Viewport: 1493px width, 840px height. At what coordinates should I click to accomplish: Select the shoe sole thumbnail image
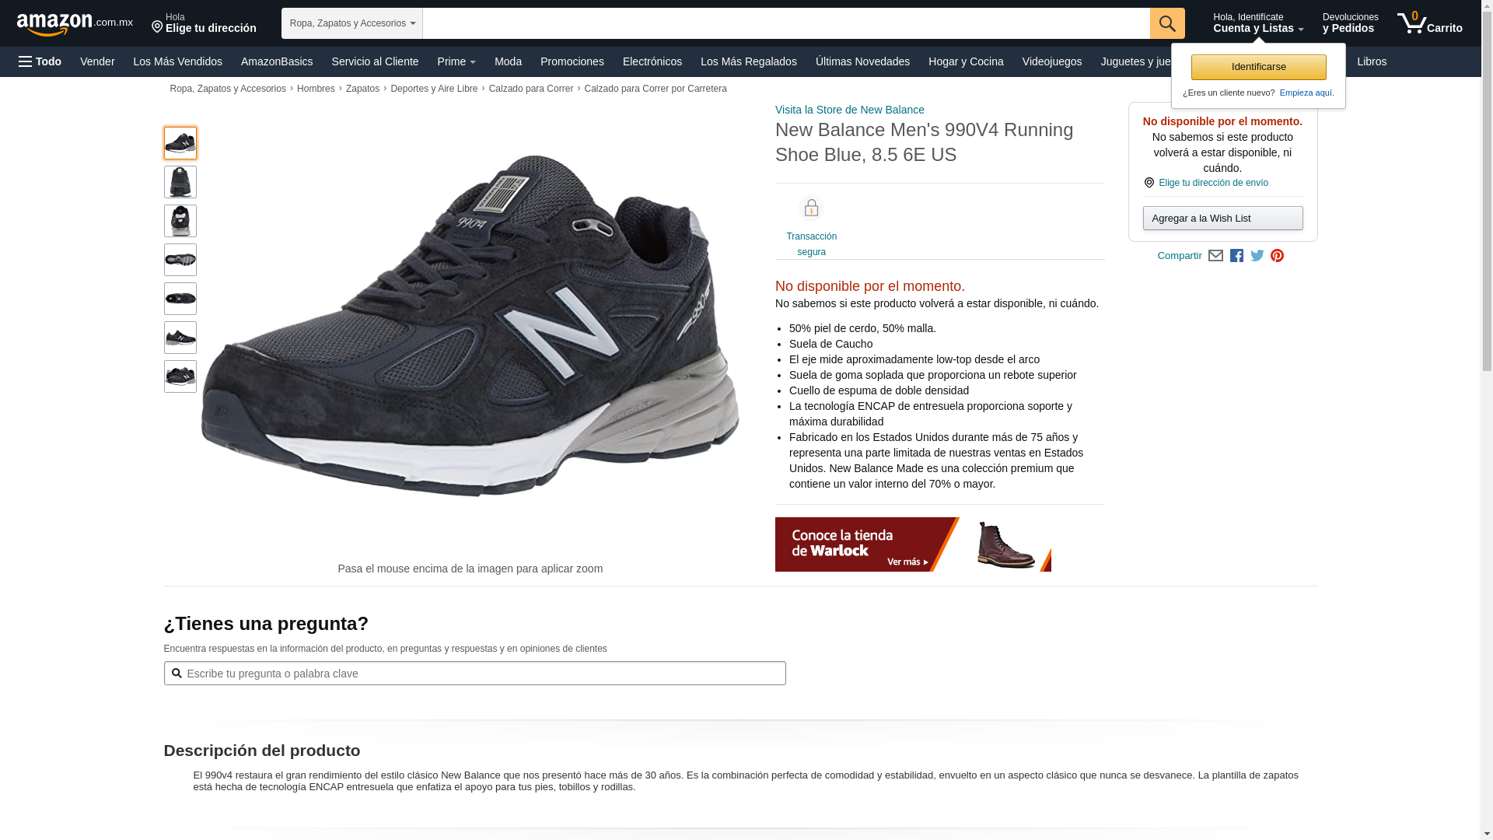click(180, 260)
